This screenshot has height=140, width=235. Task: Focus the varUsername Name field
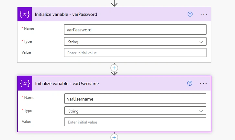point(135,99)
